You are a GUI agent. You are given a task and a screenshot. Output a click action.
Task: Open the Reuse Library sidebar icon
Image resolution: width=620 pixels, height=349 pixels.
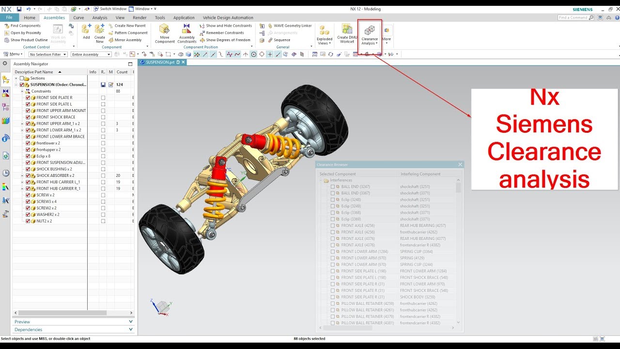[5, 121]
